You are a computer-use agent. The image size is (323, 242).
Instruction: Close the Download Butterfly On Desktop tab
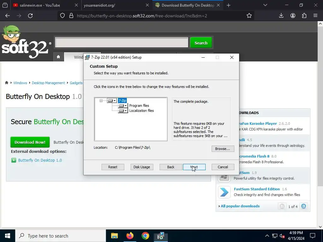pyautogui.click(x=218, y=5)
